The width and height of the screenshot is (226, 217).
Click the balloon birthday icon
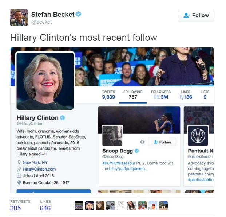click(19, 182)
